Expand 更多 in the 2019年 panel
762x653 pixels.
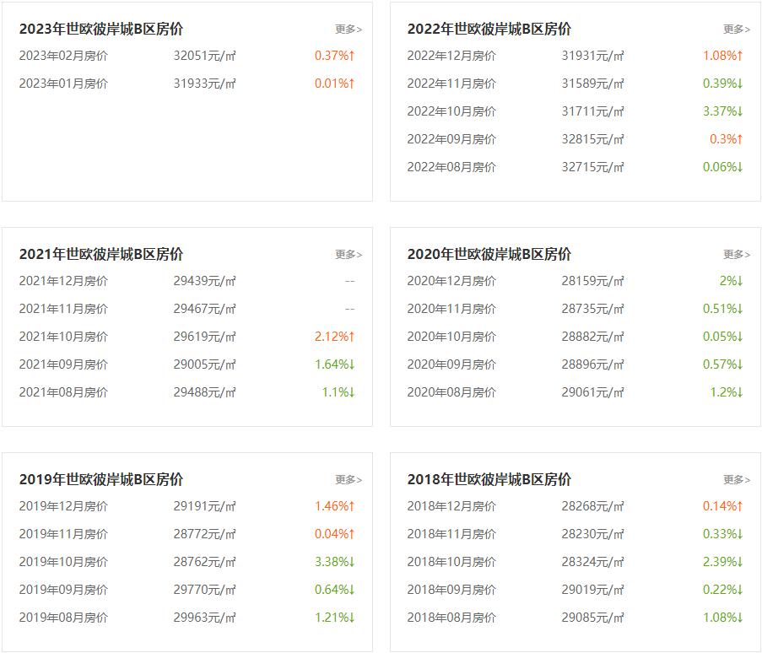click(348, 480)
